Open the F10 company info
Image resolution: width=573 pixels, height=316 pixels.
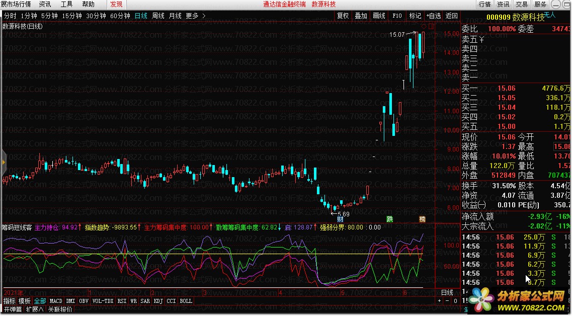(x=397, y=16)
